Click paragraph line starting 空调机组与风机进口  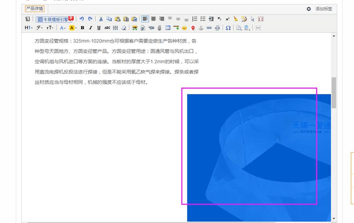click(x=117, y=62)
